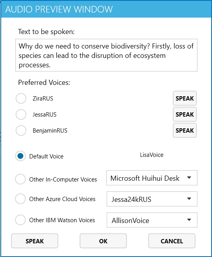Click the dropdown arrow for IBM Watson Voices
This screenshot has height=257, width=212.
click(189, 220)
